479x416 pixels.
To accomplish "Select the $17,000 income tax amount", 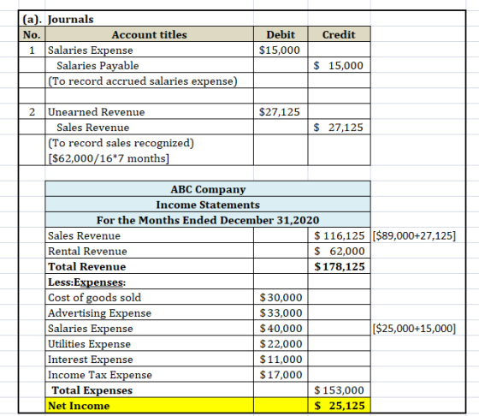I will [281, 374].
